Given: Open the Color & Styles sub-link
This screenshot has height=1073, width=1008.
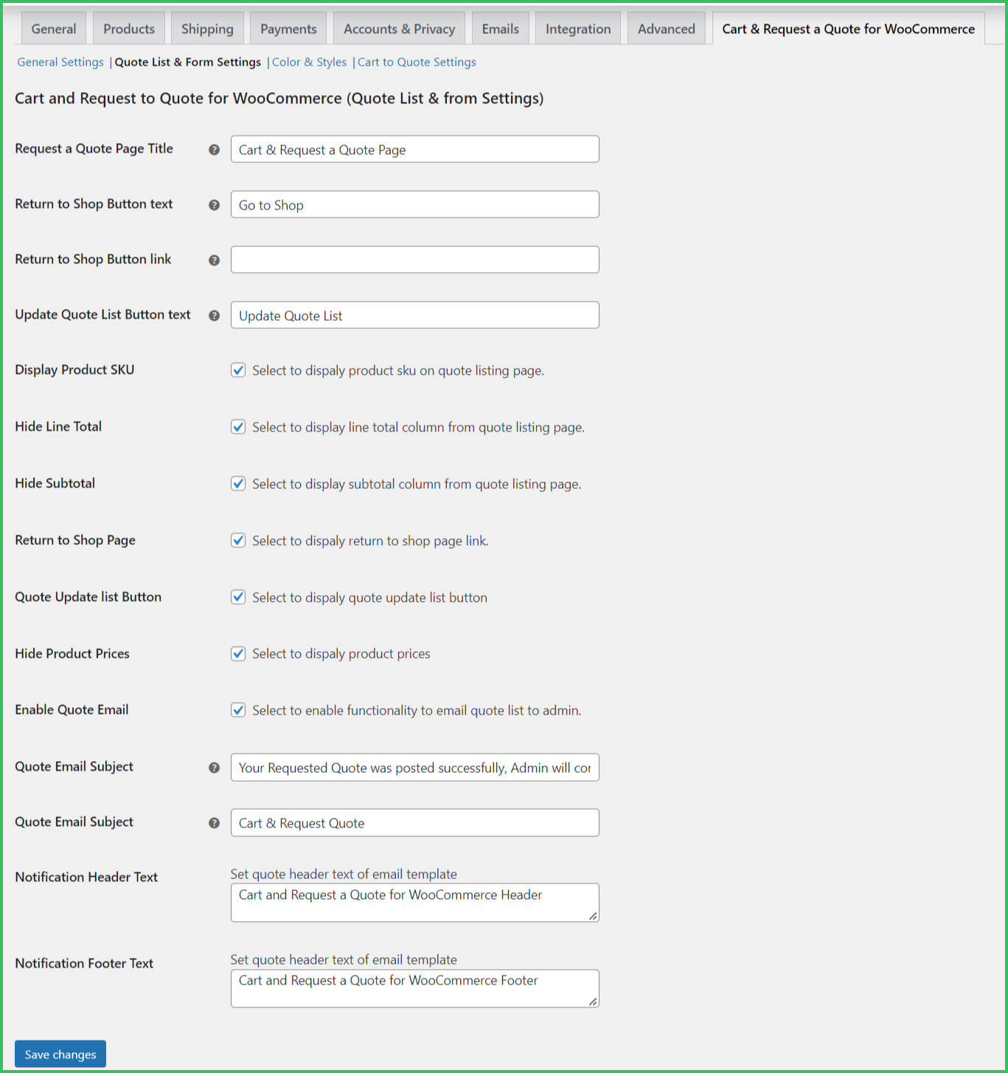Looking at the screenshot, I should (310, 62).
